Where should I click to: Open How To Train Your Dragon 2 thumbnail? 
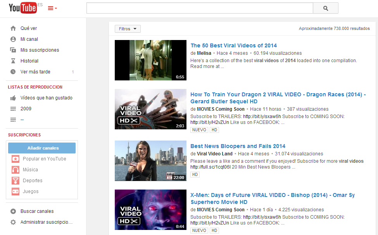click(150, 109)
